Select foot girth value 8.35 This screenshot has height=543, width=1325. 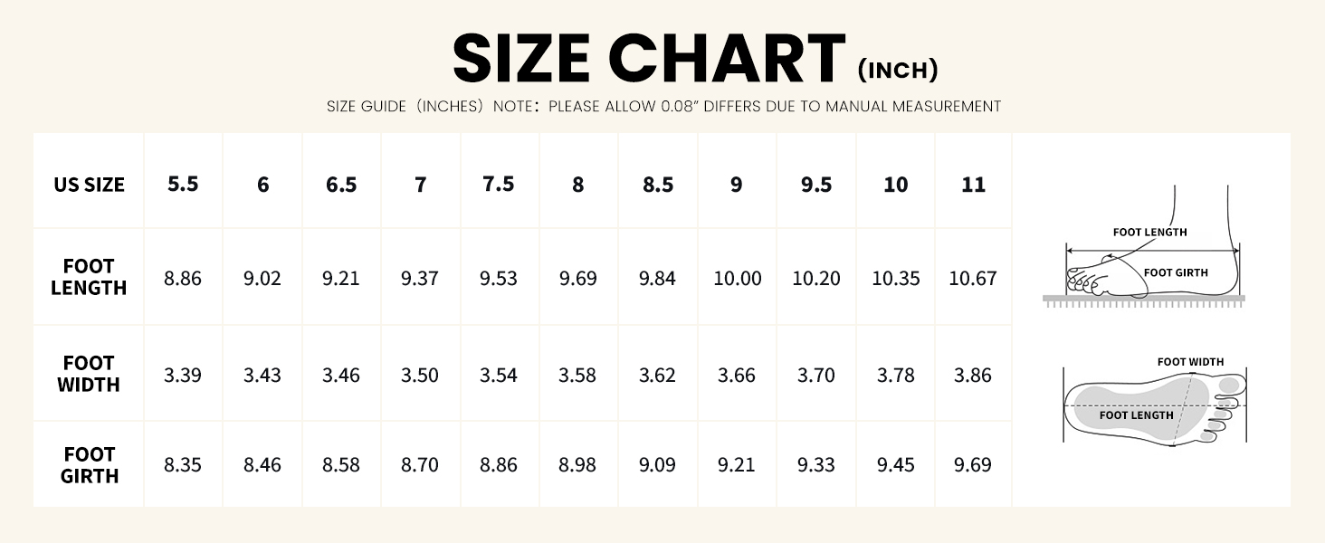tap(183, 465)
